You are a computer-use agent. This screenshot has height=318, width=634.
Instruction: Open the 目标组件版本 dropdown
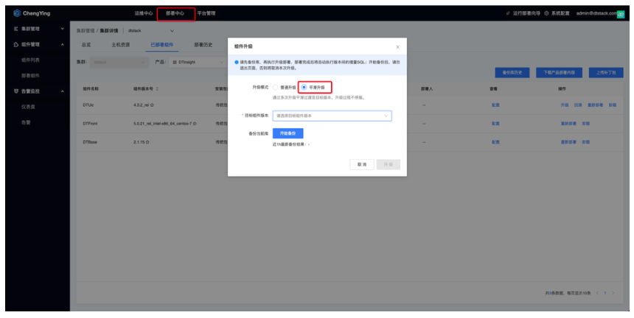[332, 116]
